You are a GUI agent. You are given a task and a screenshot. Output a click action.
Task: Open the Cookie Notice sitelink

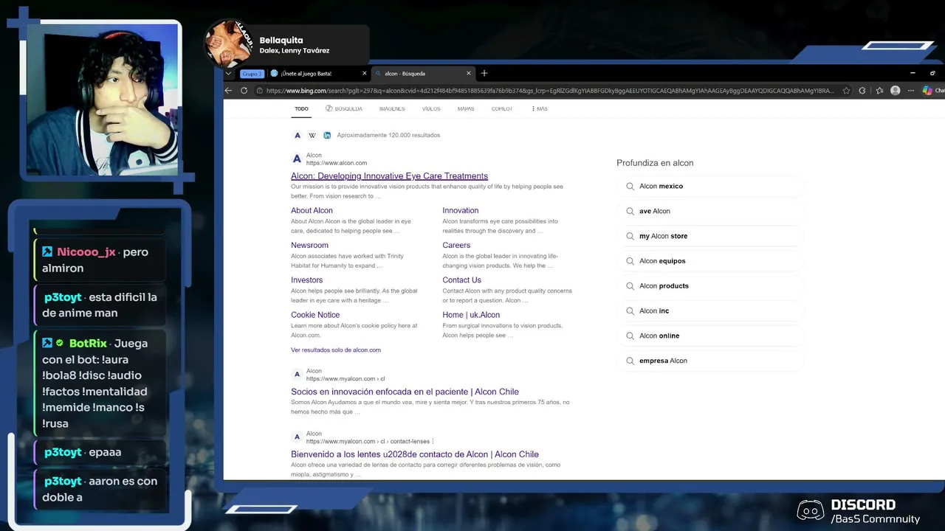(315, 314)
